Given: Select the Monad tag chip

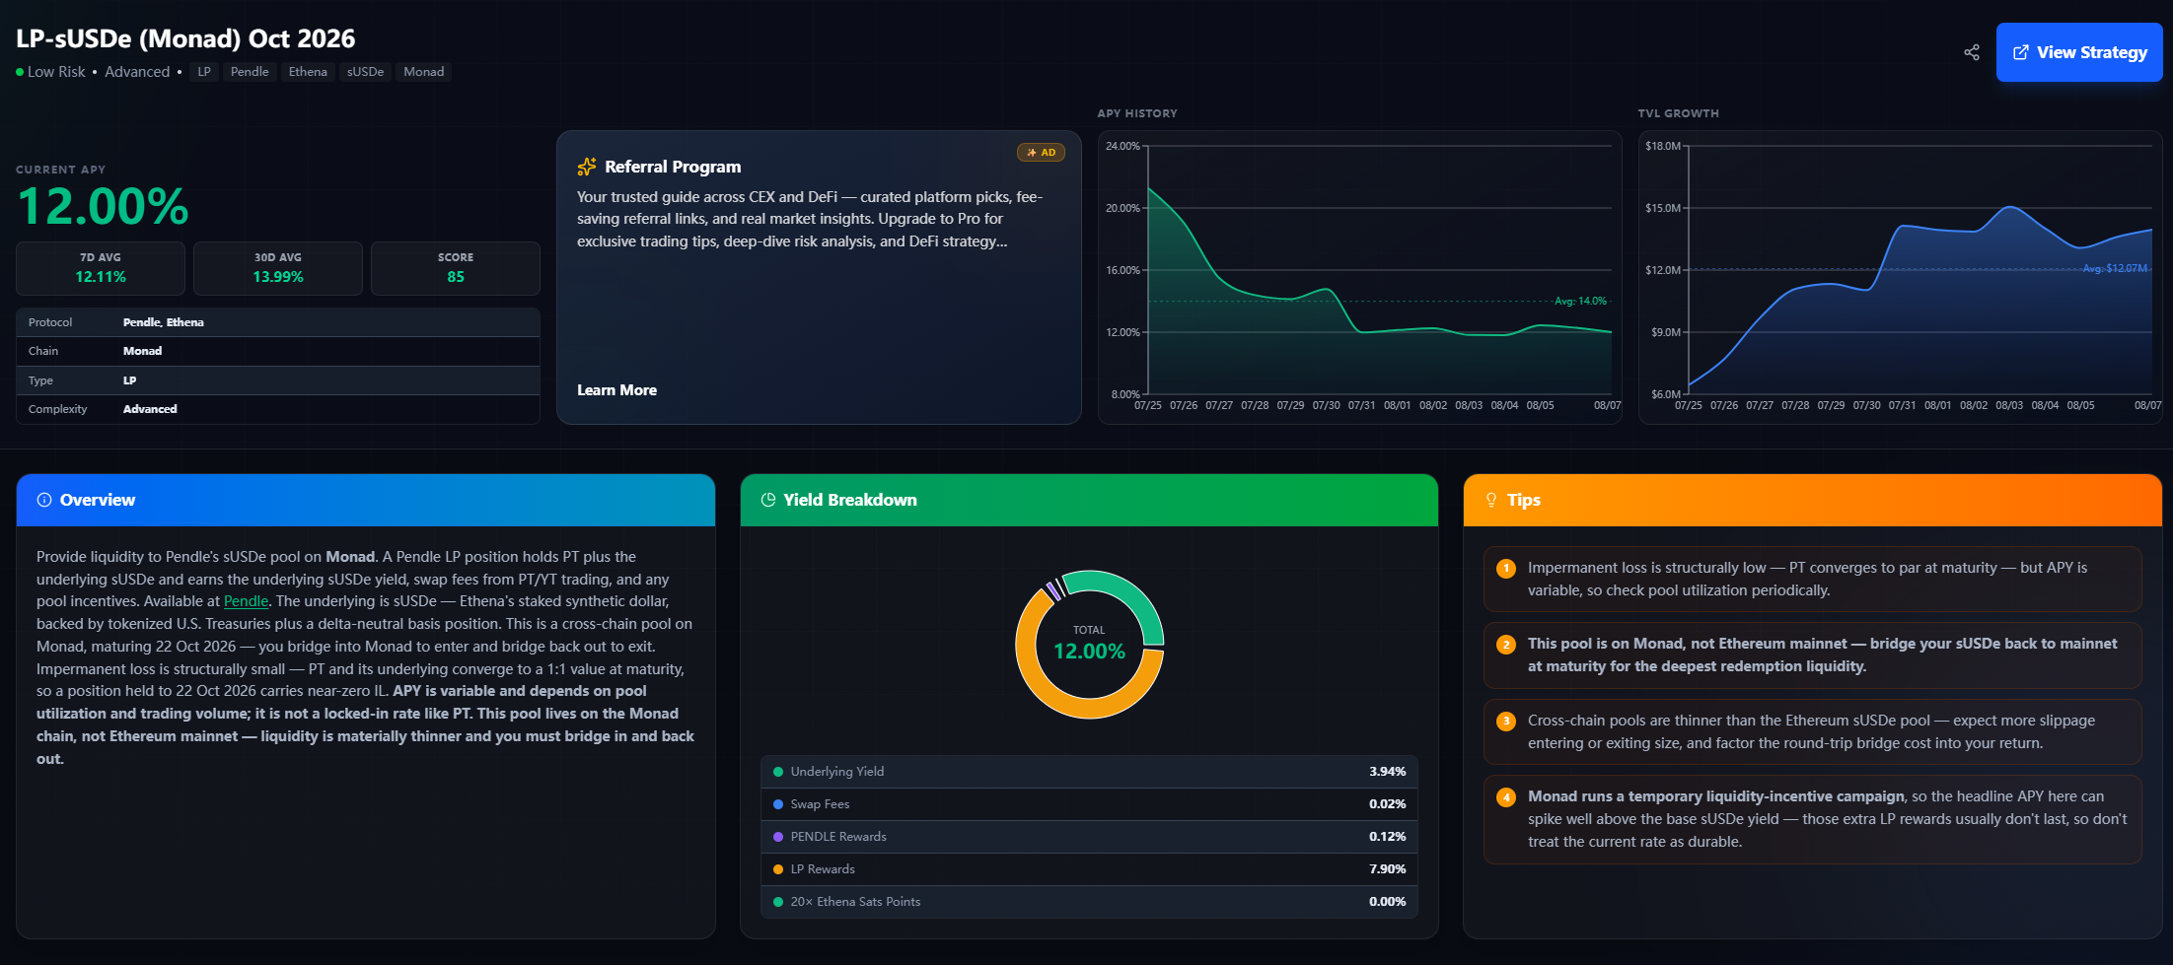Looking at the screenshot, I should (x=424, y=72).
